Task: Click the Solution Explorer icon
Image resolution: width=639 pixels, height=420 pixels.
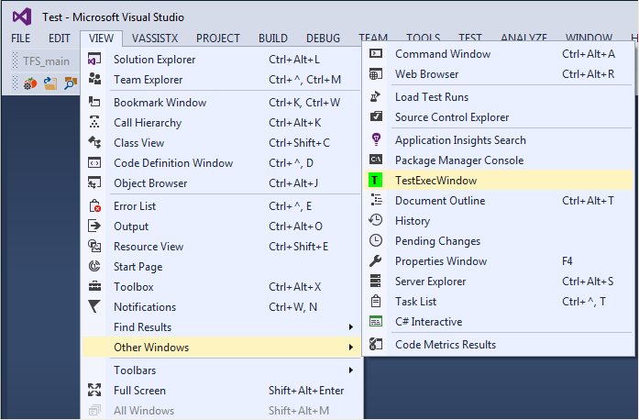Action: tap(94, 59)
